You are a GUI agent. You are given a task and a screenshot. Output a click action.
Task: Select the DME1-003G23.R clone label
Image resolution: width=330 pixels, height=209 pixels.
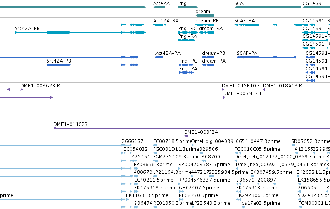click(40, 86)
